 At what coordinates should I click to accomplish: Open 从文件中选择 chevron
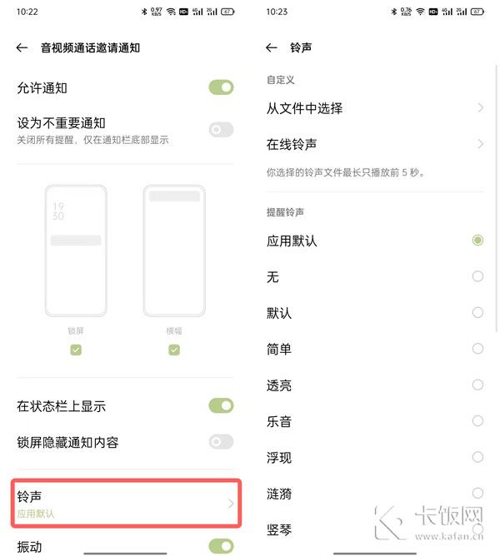click(x=481, y=108)
